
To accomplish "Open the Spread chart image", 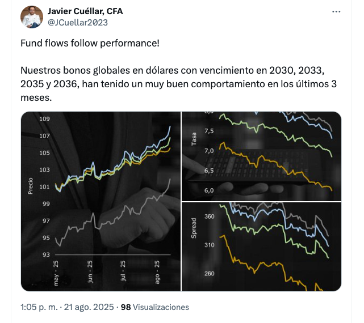I will [261, 246].
